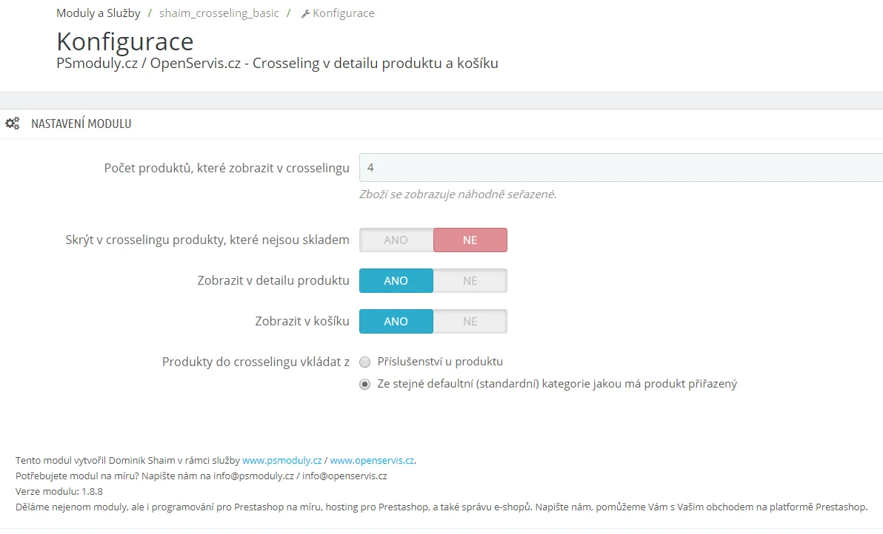Choose the same default category radio option
Image resolution: width=883 pixels, height=534 pixels.
coord(364,385)
